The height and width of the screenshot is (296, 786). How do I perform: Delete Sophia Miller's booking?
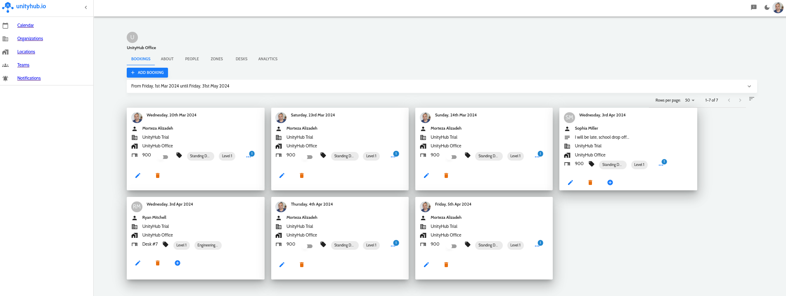click(590, 182)
